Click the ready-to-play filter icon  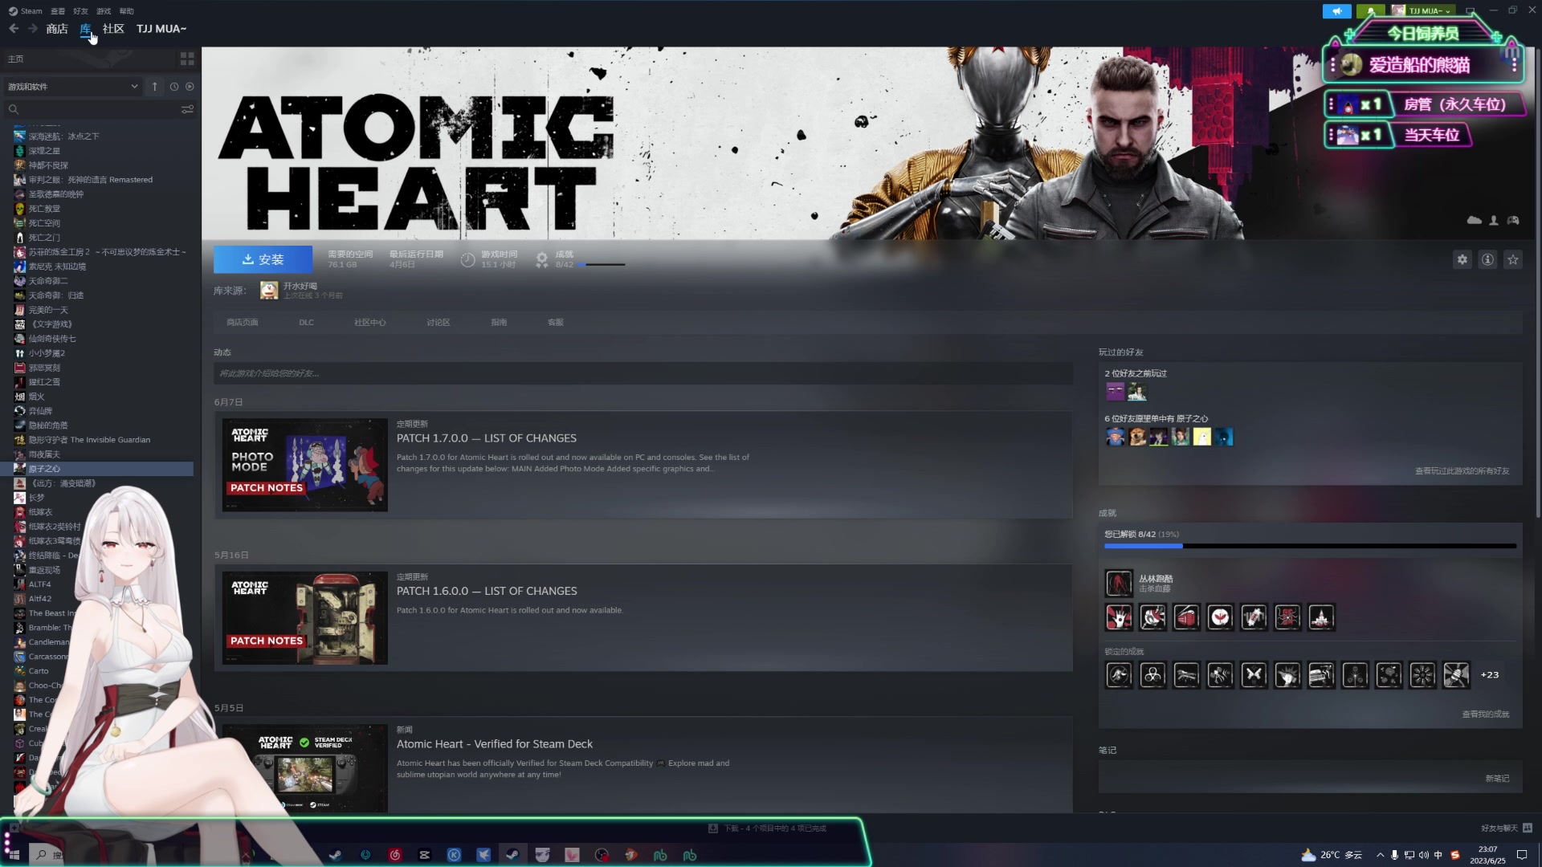coord(190,87)
